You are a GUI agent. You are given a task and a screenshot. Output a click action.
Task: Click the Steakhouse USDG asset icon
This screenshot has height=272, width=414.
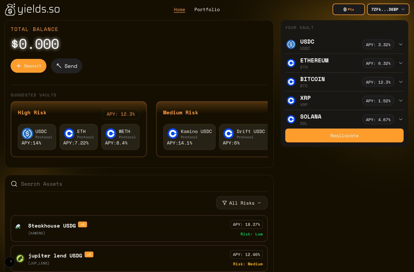click(18, 226)
